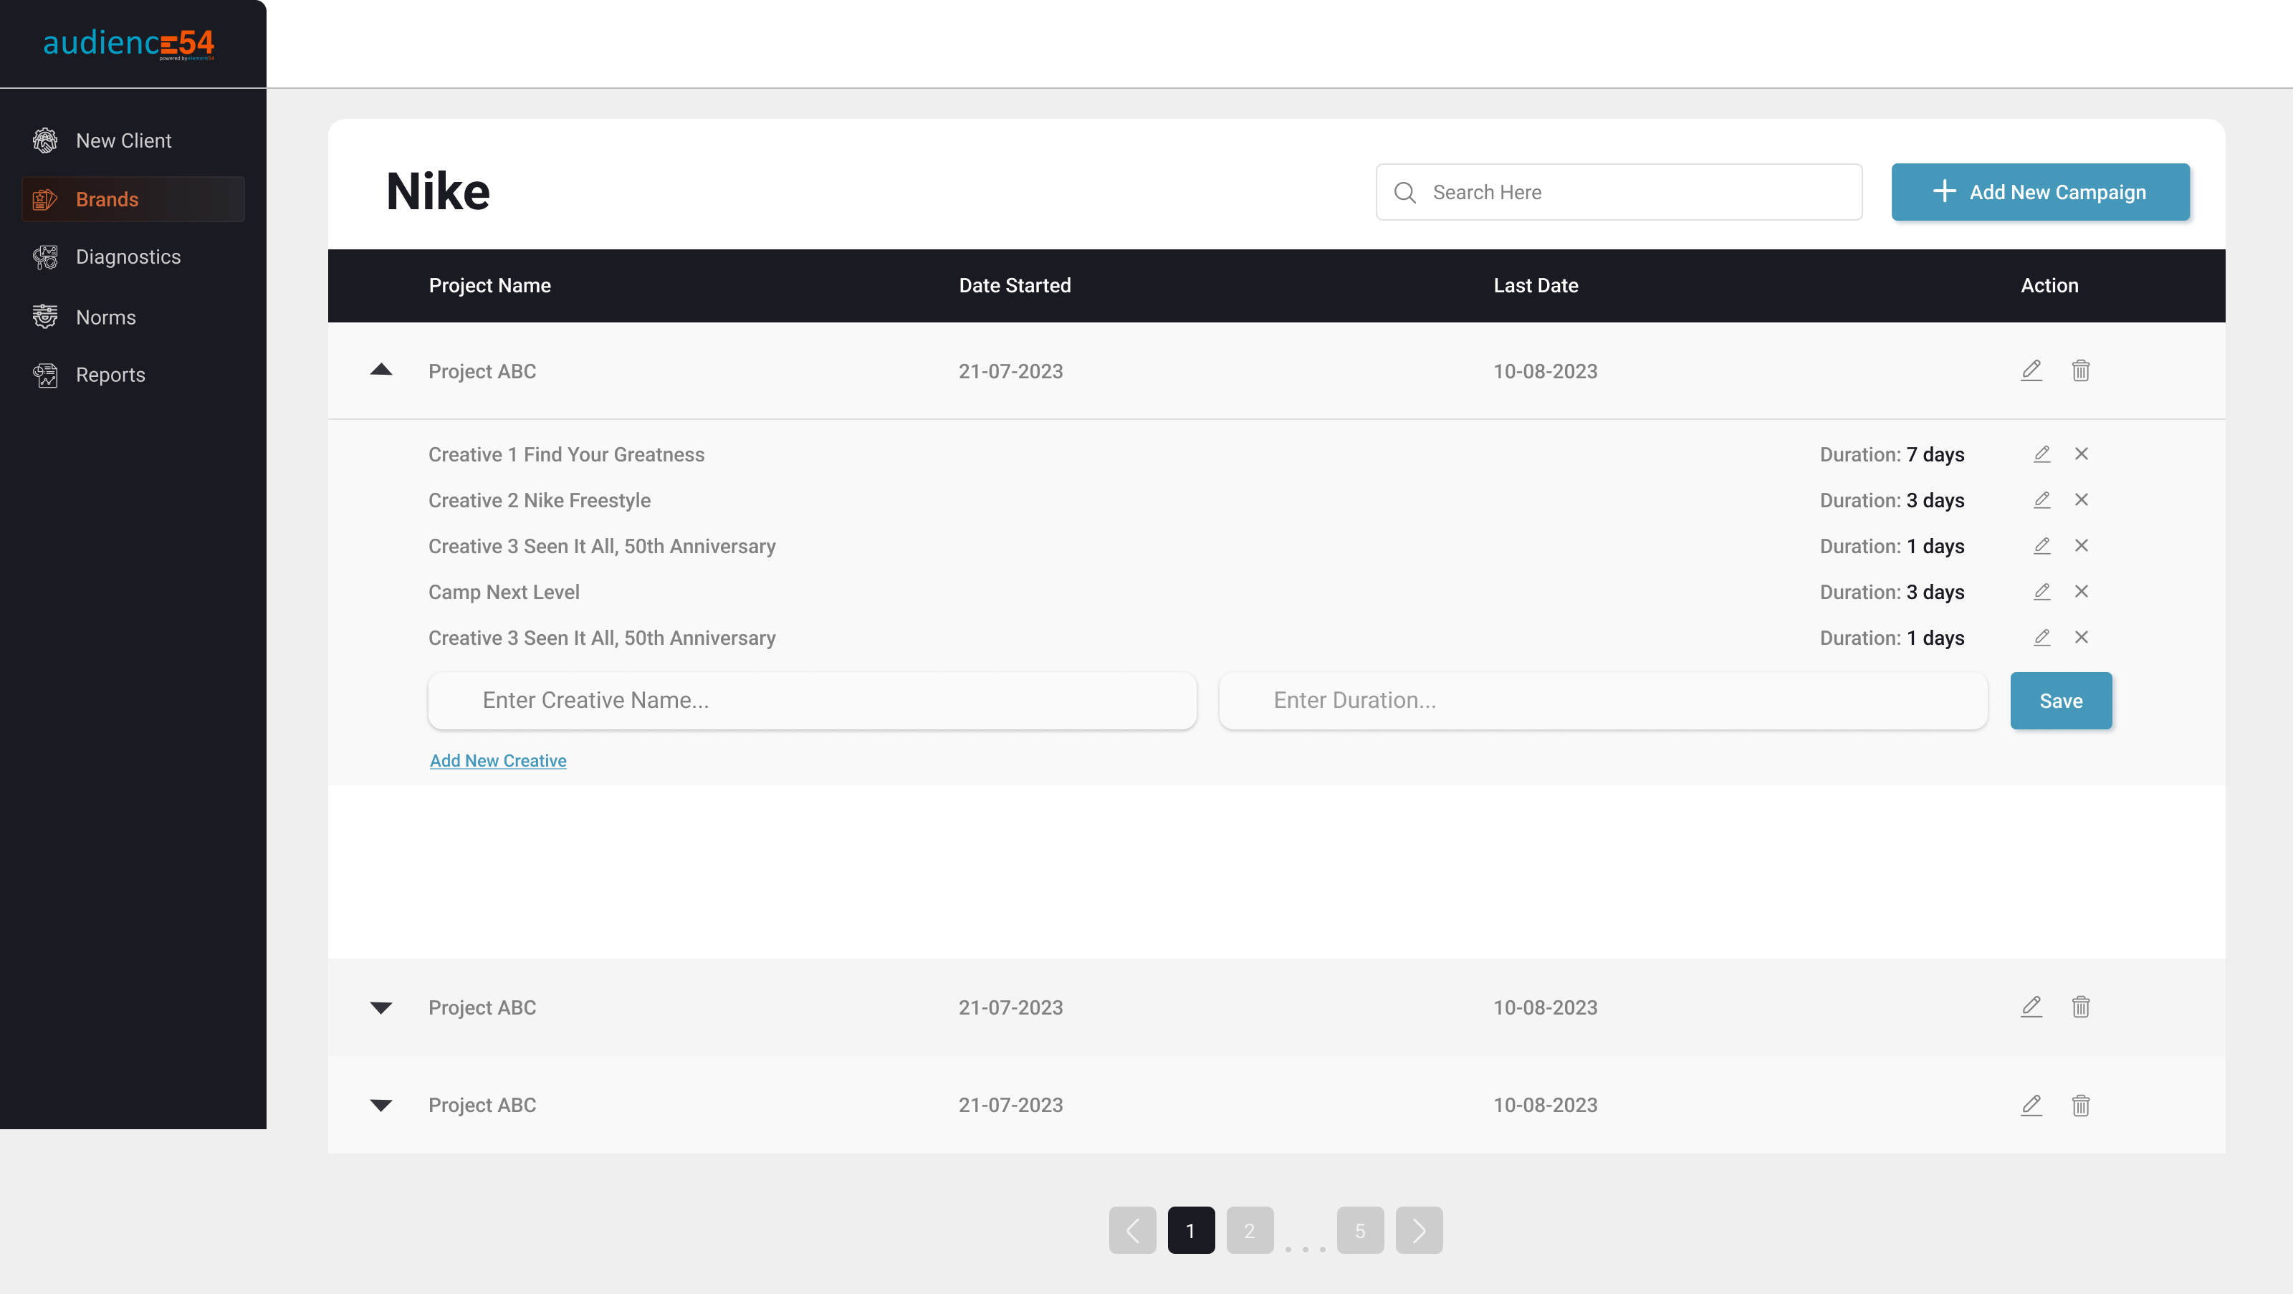Select page 1 in pagination
The height and width of the screenshot is (1294, 2293).
click(x=1191, y=1231)
